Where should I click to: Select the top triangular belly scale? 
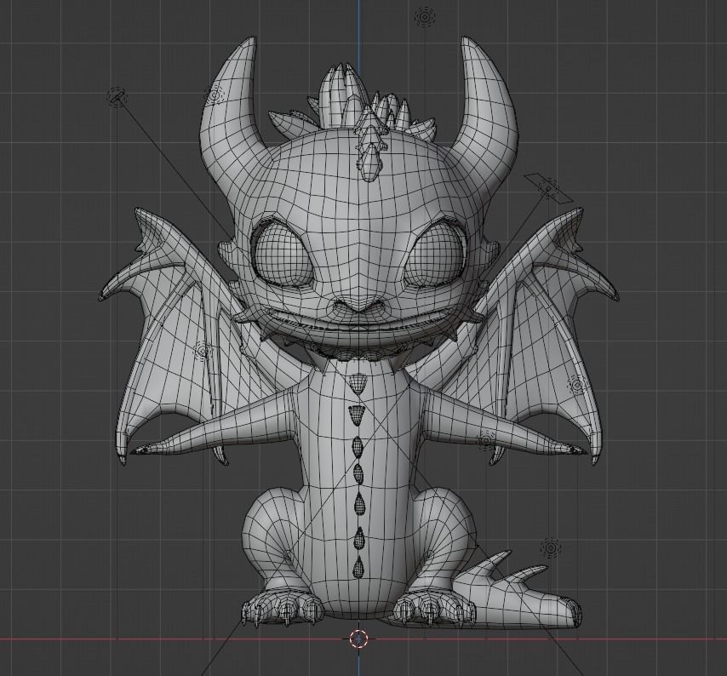357,384
